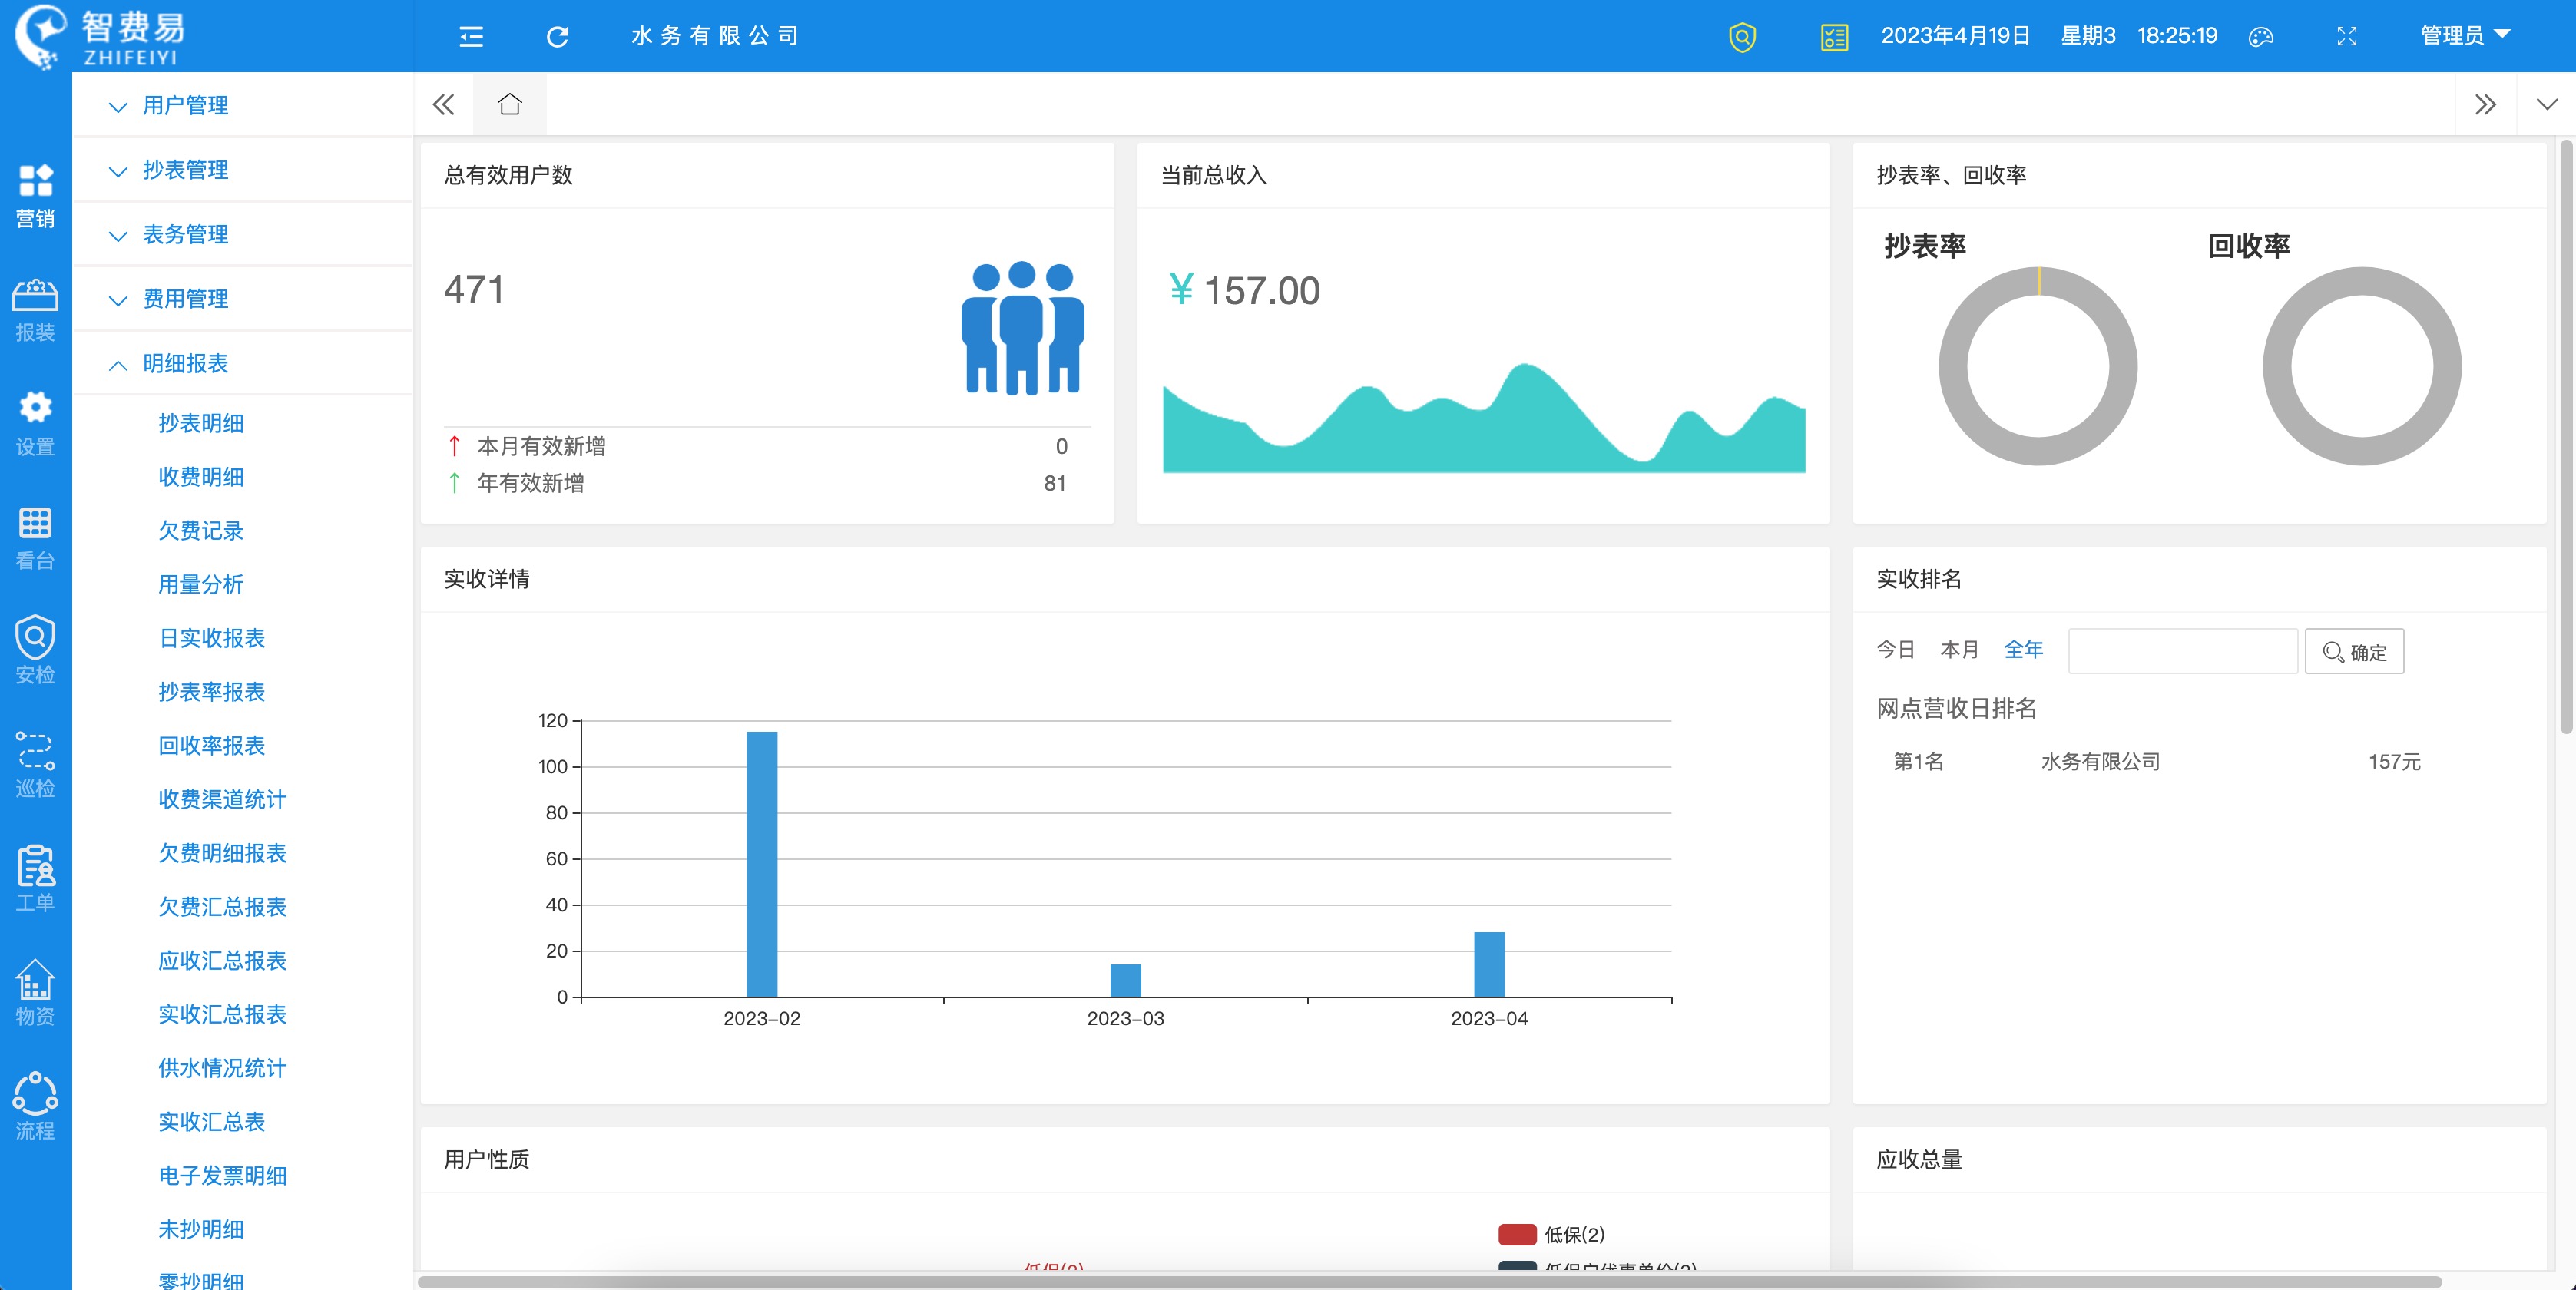
Task: Click the teal income area chart
Action: tap(1484, 418)
